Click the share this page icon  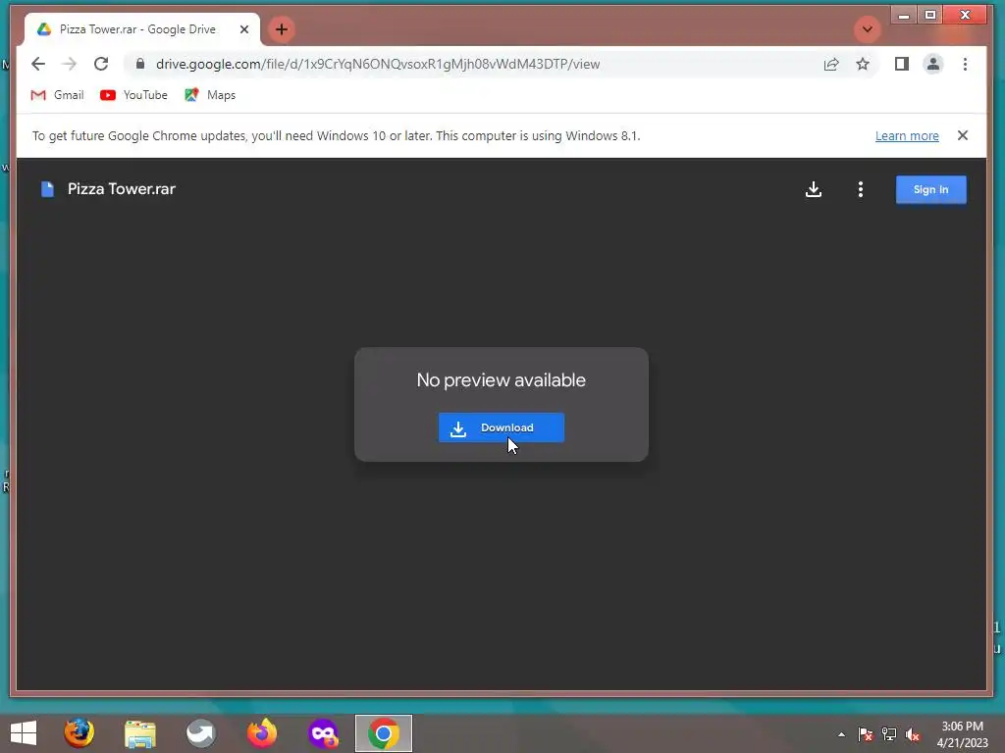coord(831,64)
